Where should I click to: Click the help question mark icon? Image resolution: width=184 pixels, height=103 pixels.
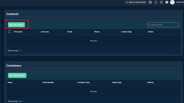click(167, 2)
